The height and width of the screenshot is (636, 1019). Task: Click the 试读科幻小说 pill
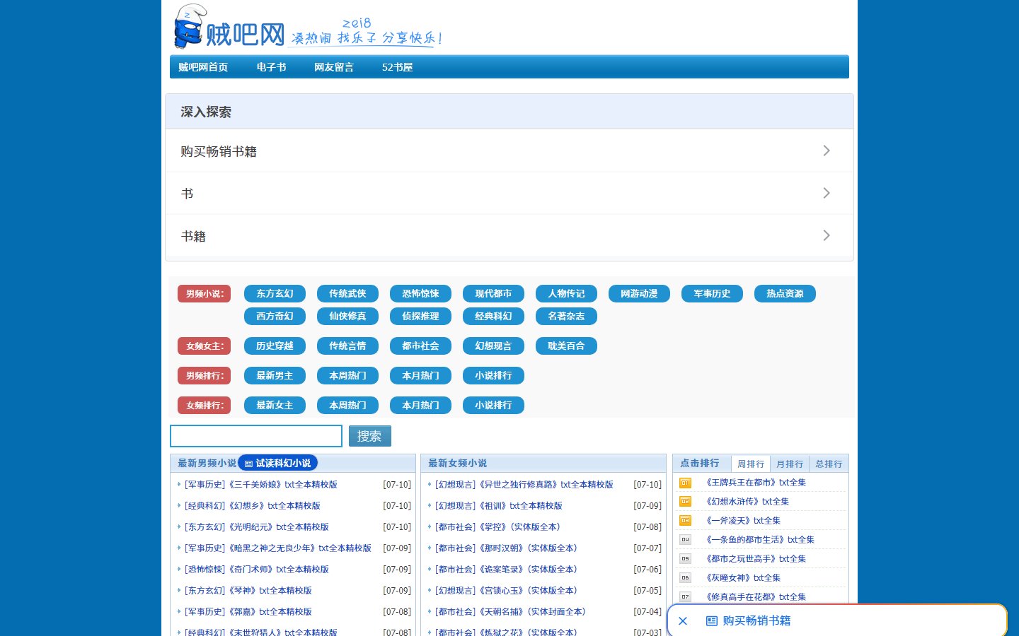(x=277, y=463)
